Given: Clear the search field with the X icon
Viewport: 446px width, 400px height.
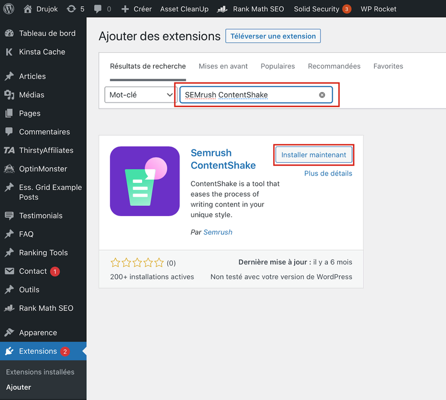Looking at the screenshot, I should [x=322, y=95].
